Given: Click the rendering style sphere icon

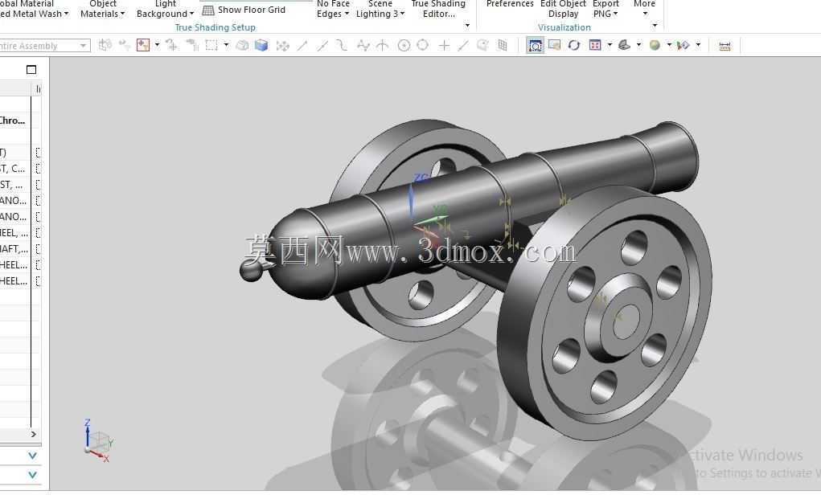Looking at the screenshot, I should click(655, 46).
